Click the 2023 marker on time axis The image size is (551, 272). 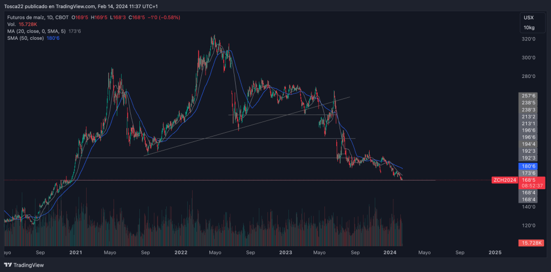[x=285, y=252]
